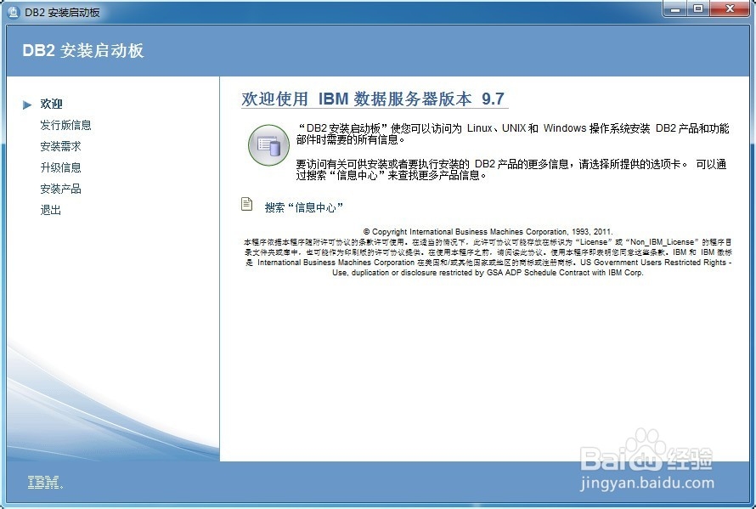
Task: Close the DB2 安装启动板 window
Action: [x=730, y=9]
